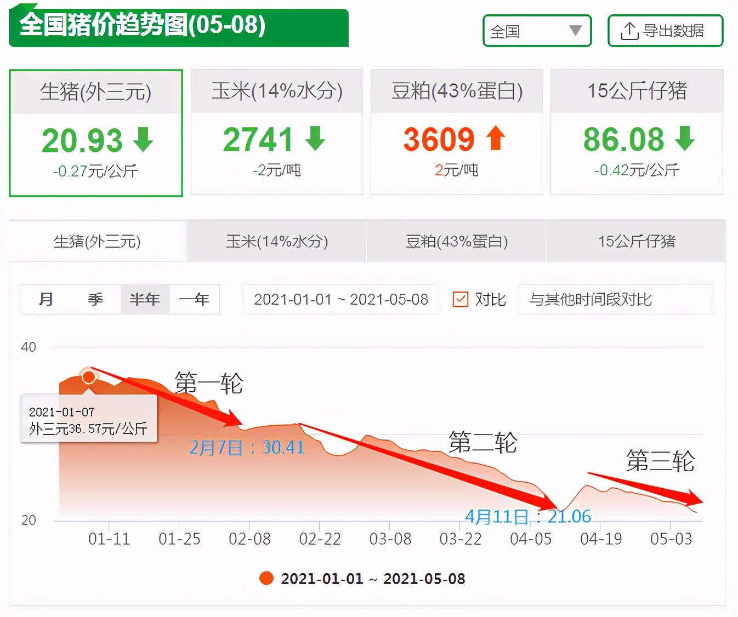Click the upload icon in 导出数据 button
Screen dimensions: 738x617
629,31
